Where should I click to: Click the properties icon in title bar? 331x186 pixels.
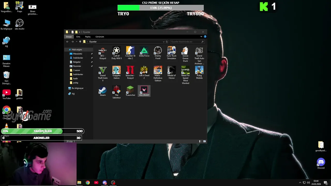72,32
